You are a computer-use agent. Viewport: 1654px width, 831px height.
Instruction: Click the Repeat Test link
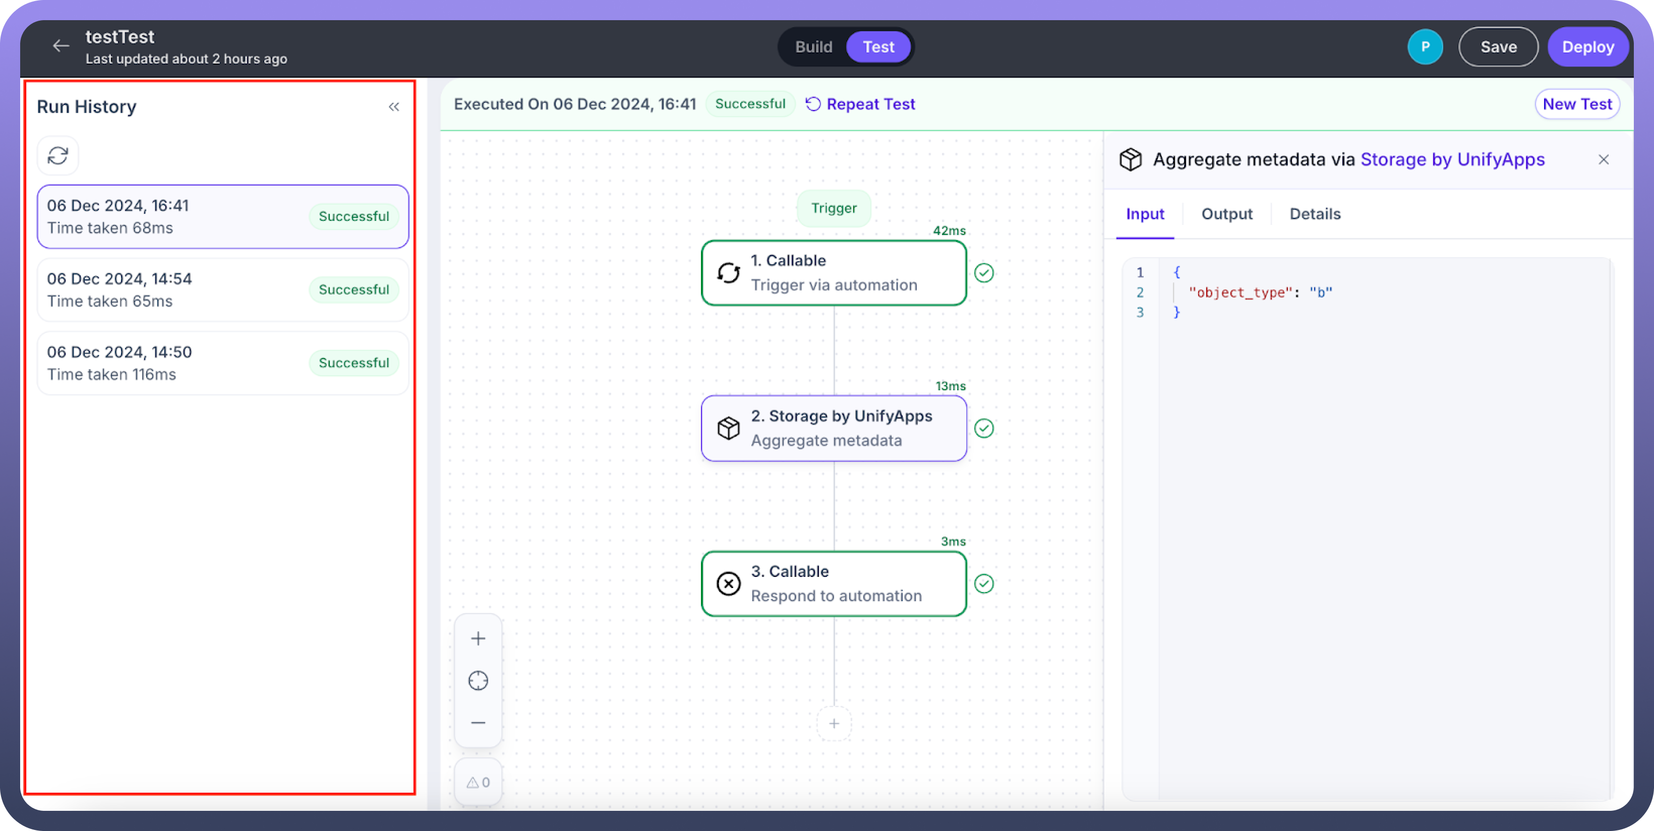(860, 104)
